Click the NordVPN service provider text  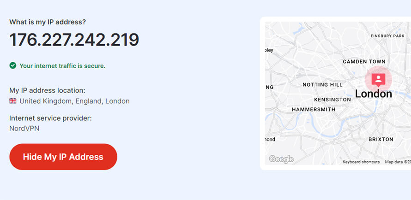click(x=24, y=129)
